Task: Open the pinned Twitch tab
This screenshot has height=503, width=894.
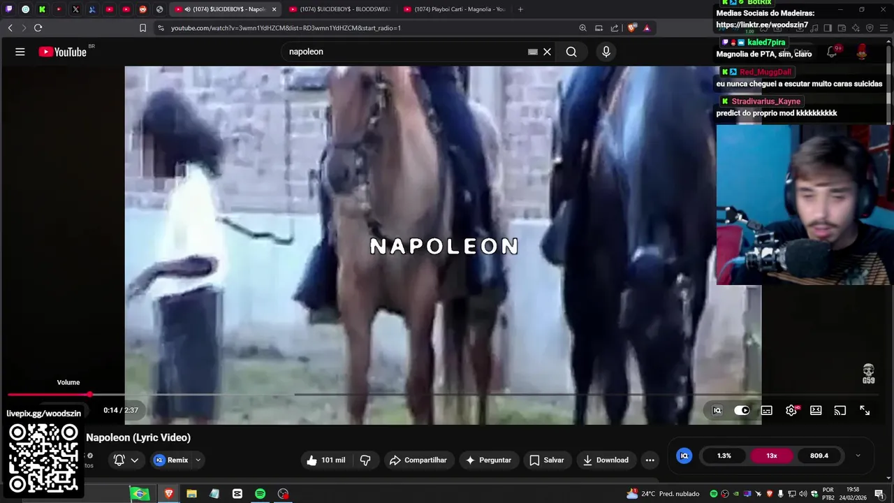Action: [x=8, y=9]
